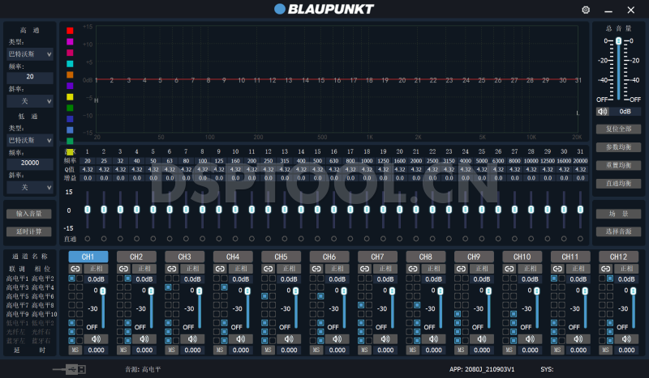Mute master volume with speaker icon

click(x=603, y=112)
